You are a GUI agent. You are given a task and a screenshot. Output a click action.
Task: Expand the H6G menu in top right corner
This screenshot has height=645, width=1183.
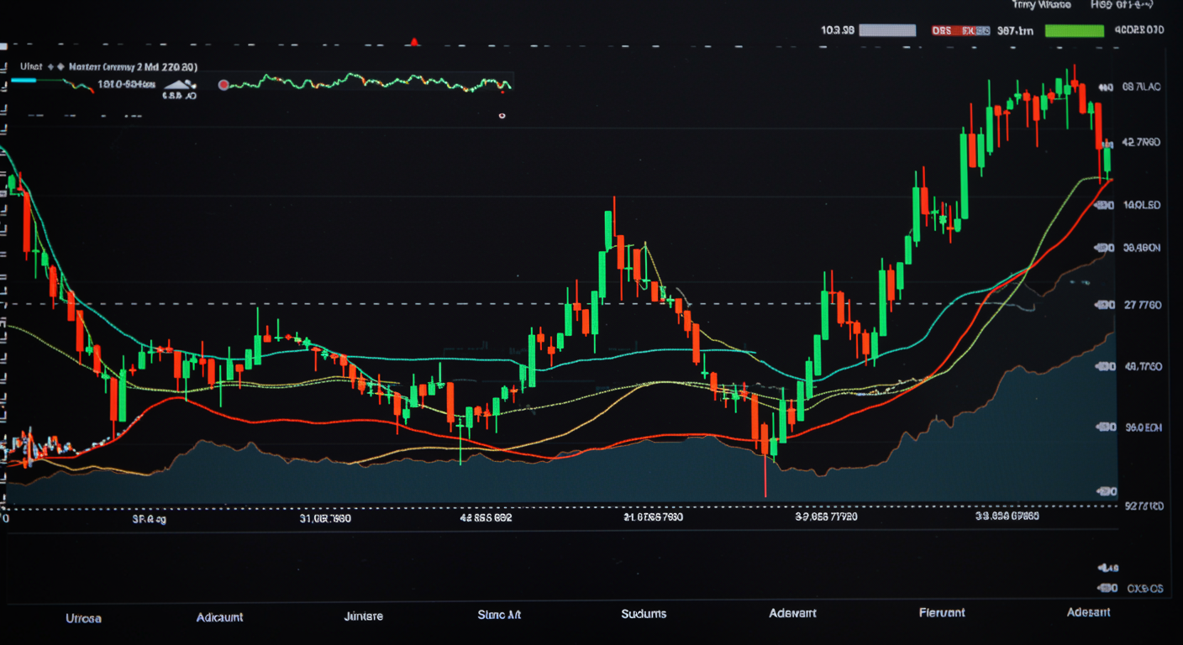(1122, 4)
